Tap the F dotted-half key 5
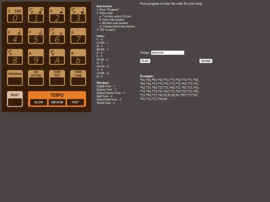The height and width of the screenshot is (202, 270). [x=36, y=36]
